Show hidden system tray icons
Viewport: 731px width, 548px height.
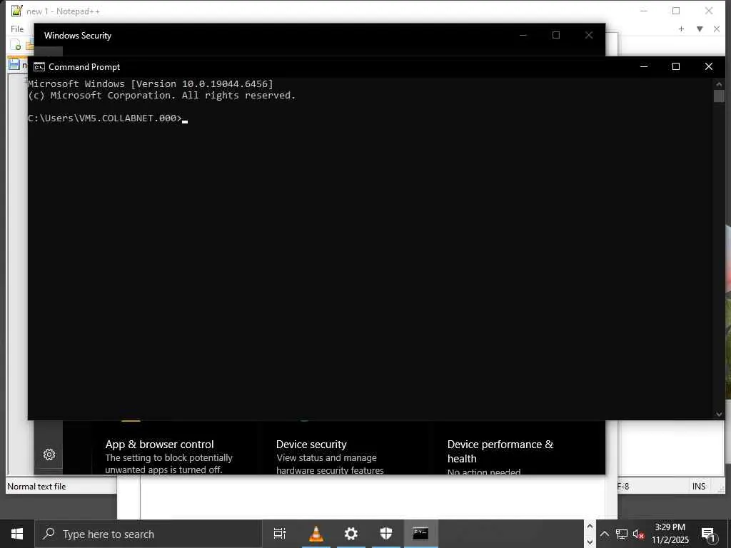(604, 534)
